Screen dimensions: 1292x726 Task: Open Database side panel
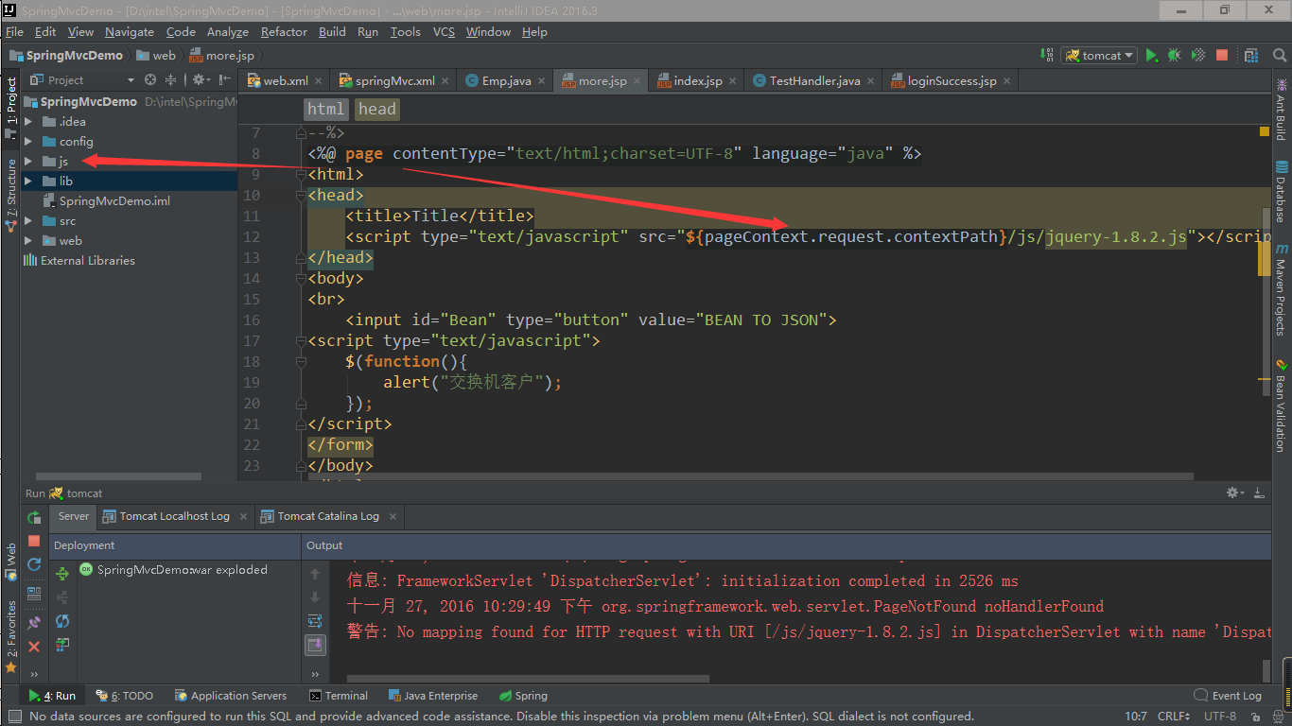pyautogui.click(x=1281, y=191)
